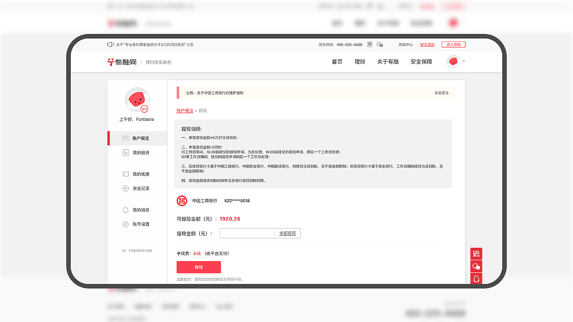The height and width of the screenshot is (322, 573).
Task: Click the 帮助中心 link
Action: pos(406,45)
